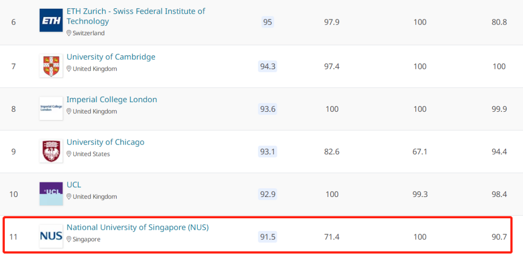Click the 71.4 value in NUS row
Image resolution: width=523 pixels, height=257 pixels.
coord(332,237)
